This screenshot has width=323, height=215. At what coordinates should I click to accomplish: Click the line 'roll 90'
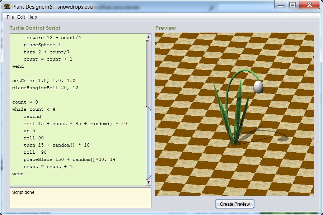[x=34, y=138]
